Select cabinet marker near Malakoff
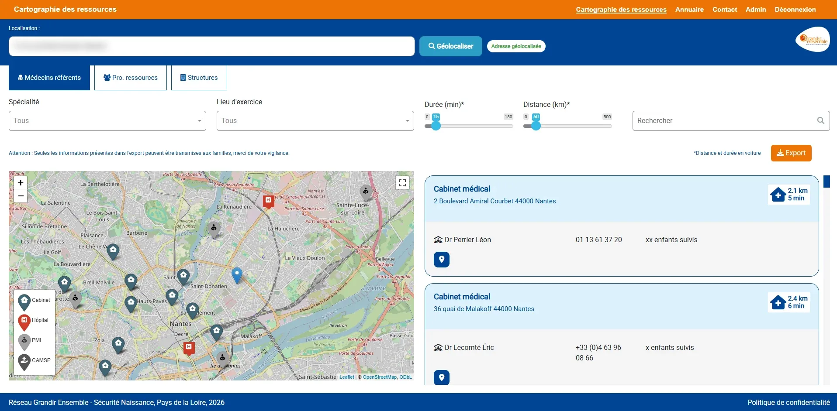 217,332
